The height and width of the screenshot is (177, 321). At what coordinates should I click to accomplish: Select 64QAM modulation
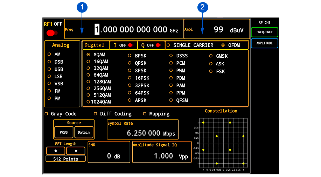pos(88,75)
